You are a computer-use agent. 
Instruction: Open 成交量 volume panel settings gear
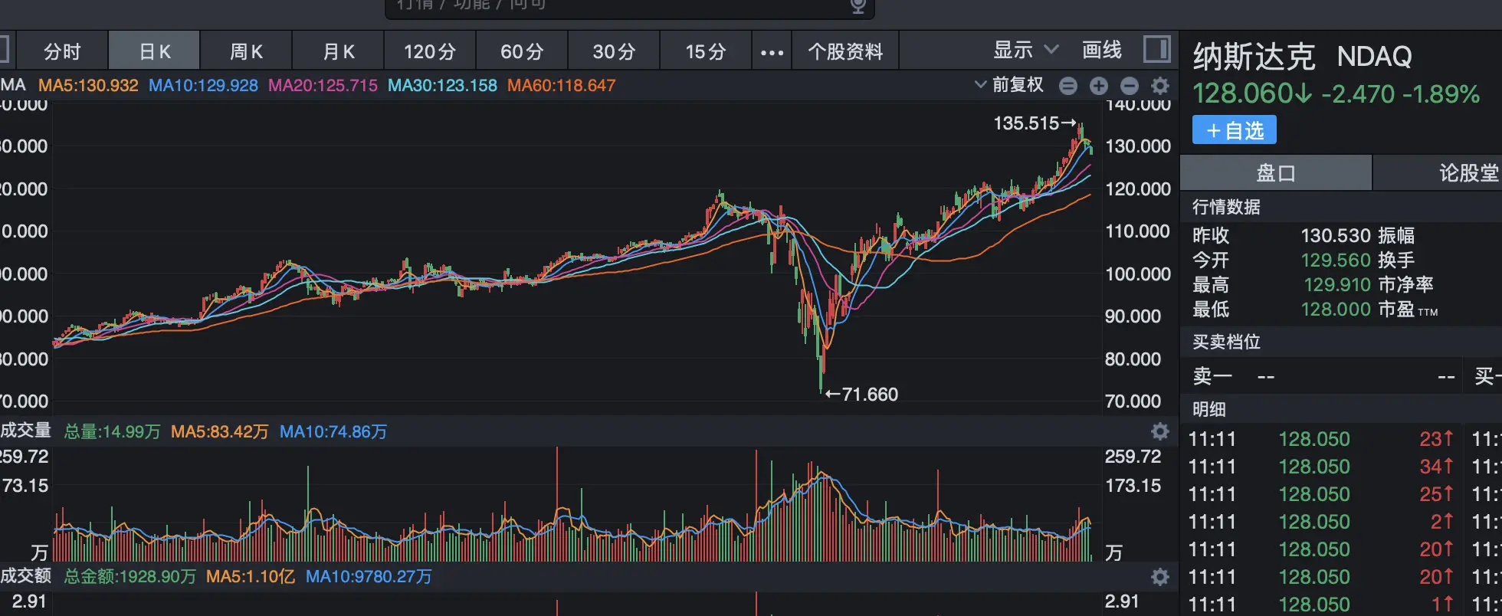1160,431
